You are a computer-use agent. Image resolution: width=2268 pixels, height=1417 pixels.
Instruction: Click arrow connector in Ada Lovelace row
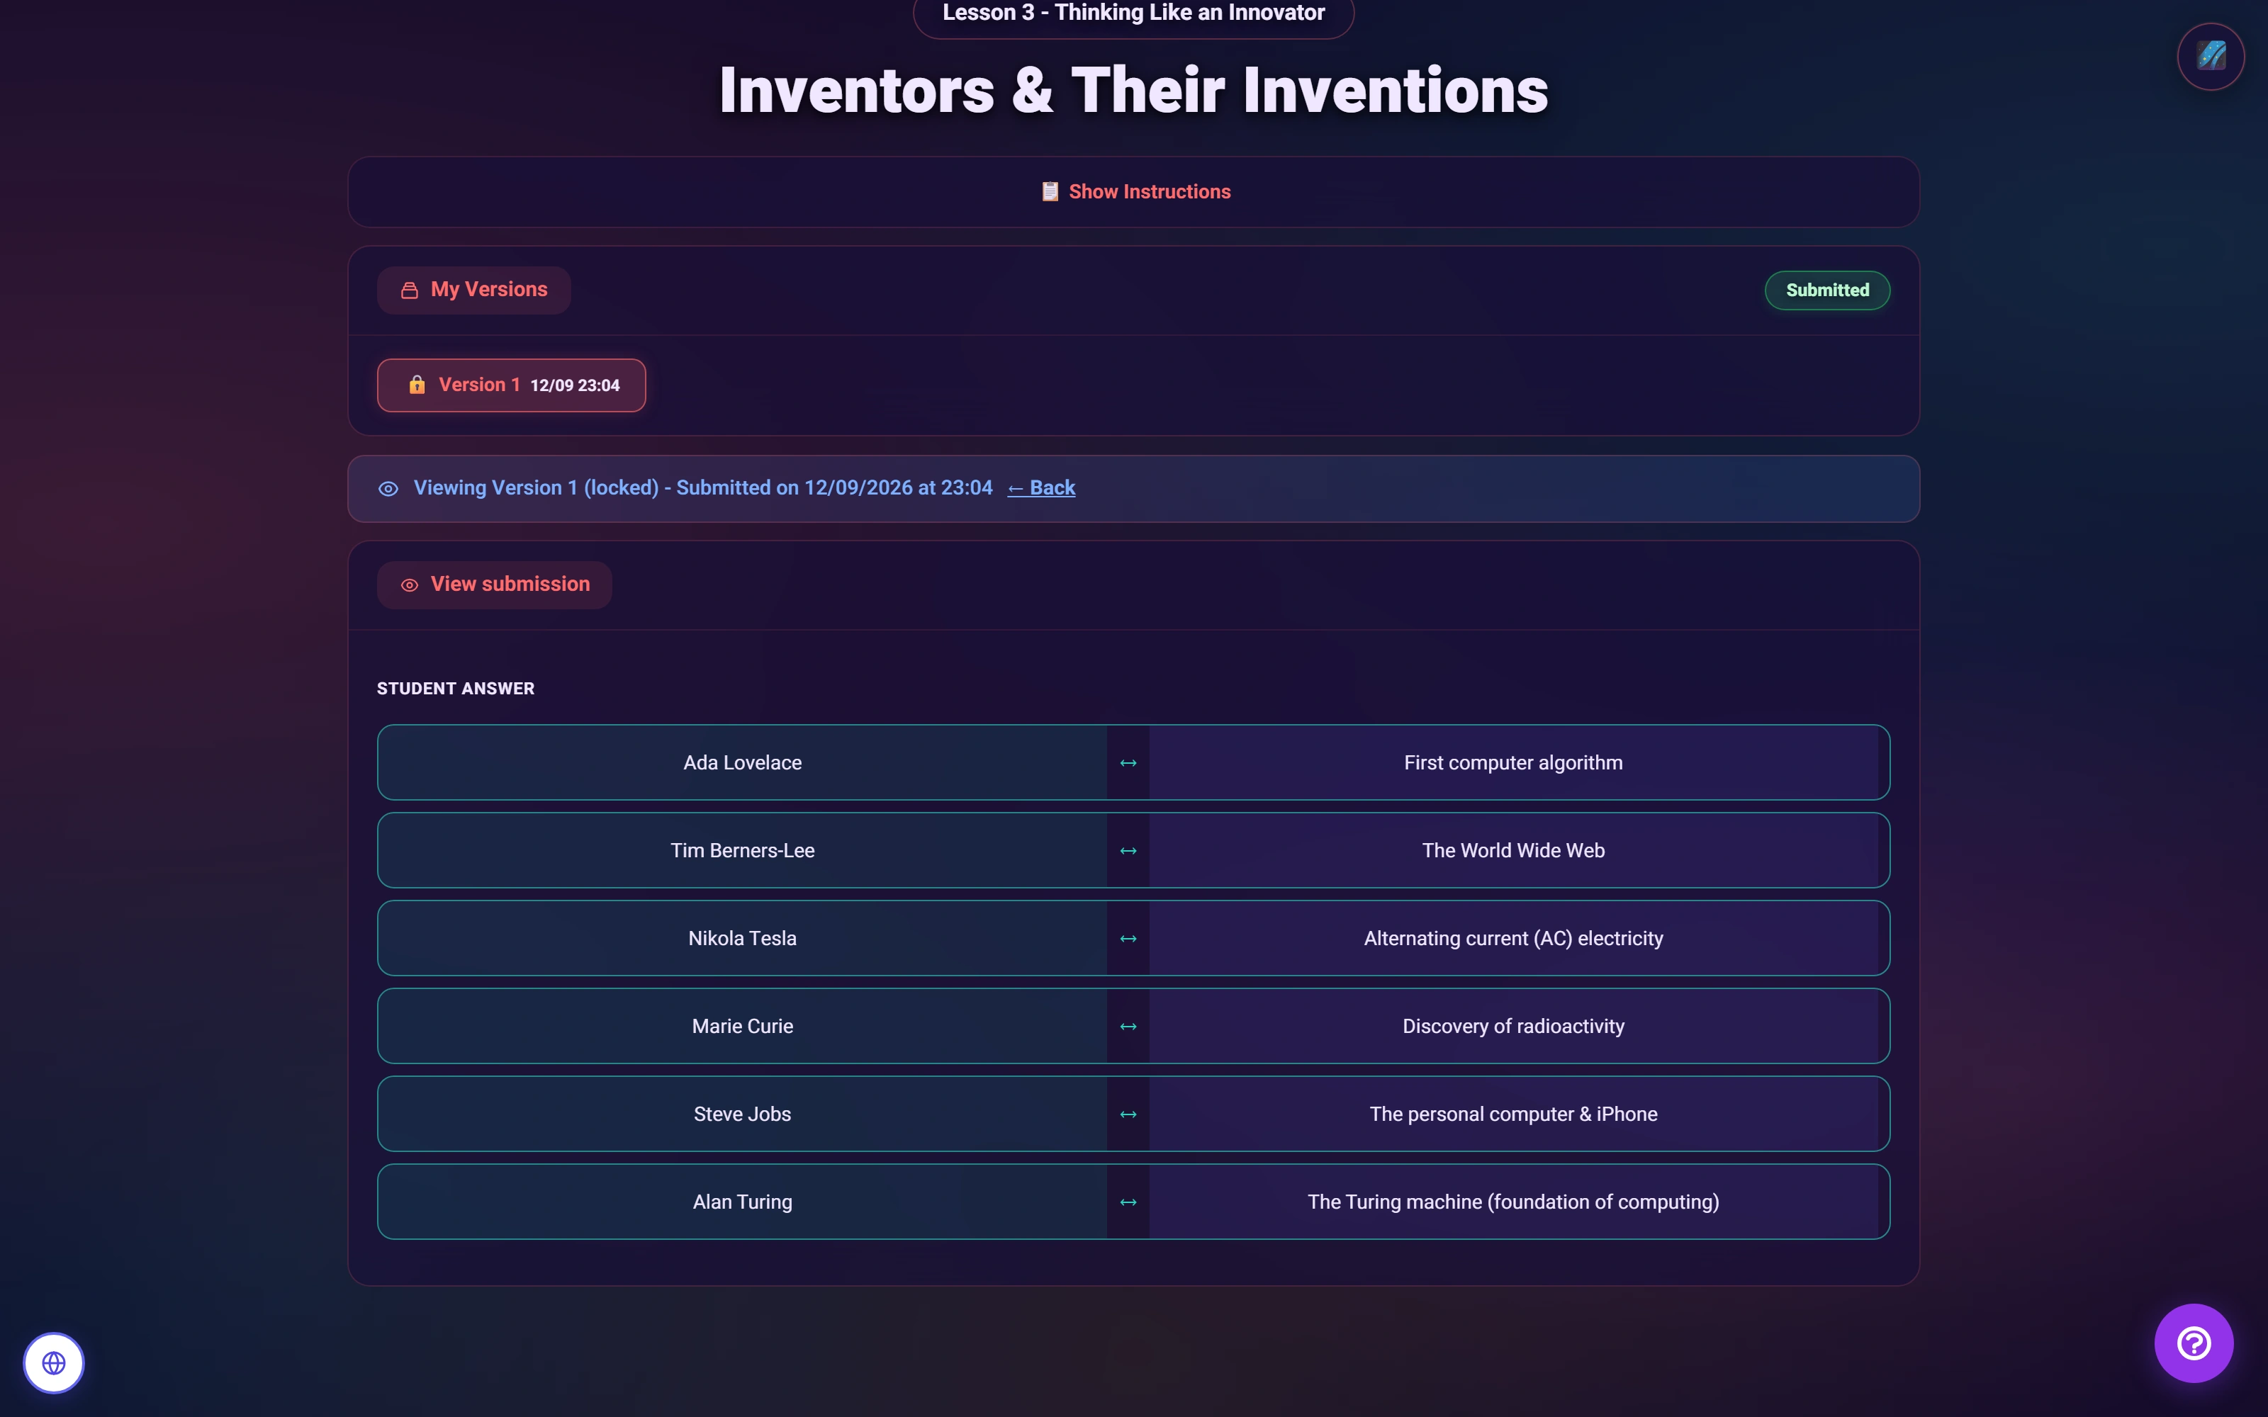pyautogui.click(x=1128, y=763)
